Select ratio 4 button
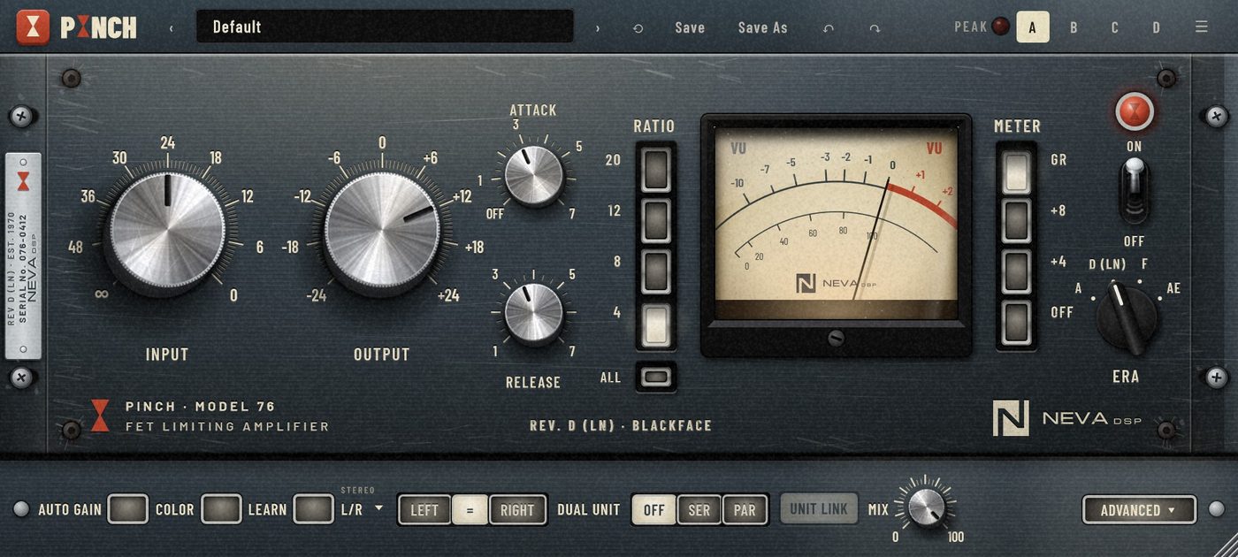This screenshot has width=1238, height=557. [x=655, y=324]
